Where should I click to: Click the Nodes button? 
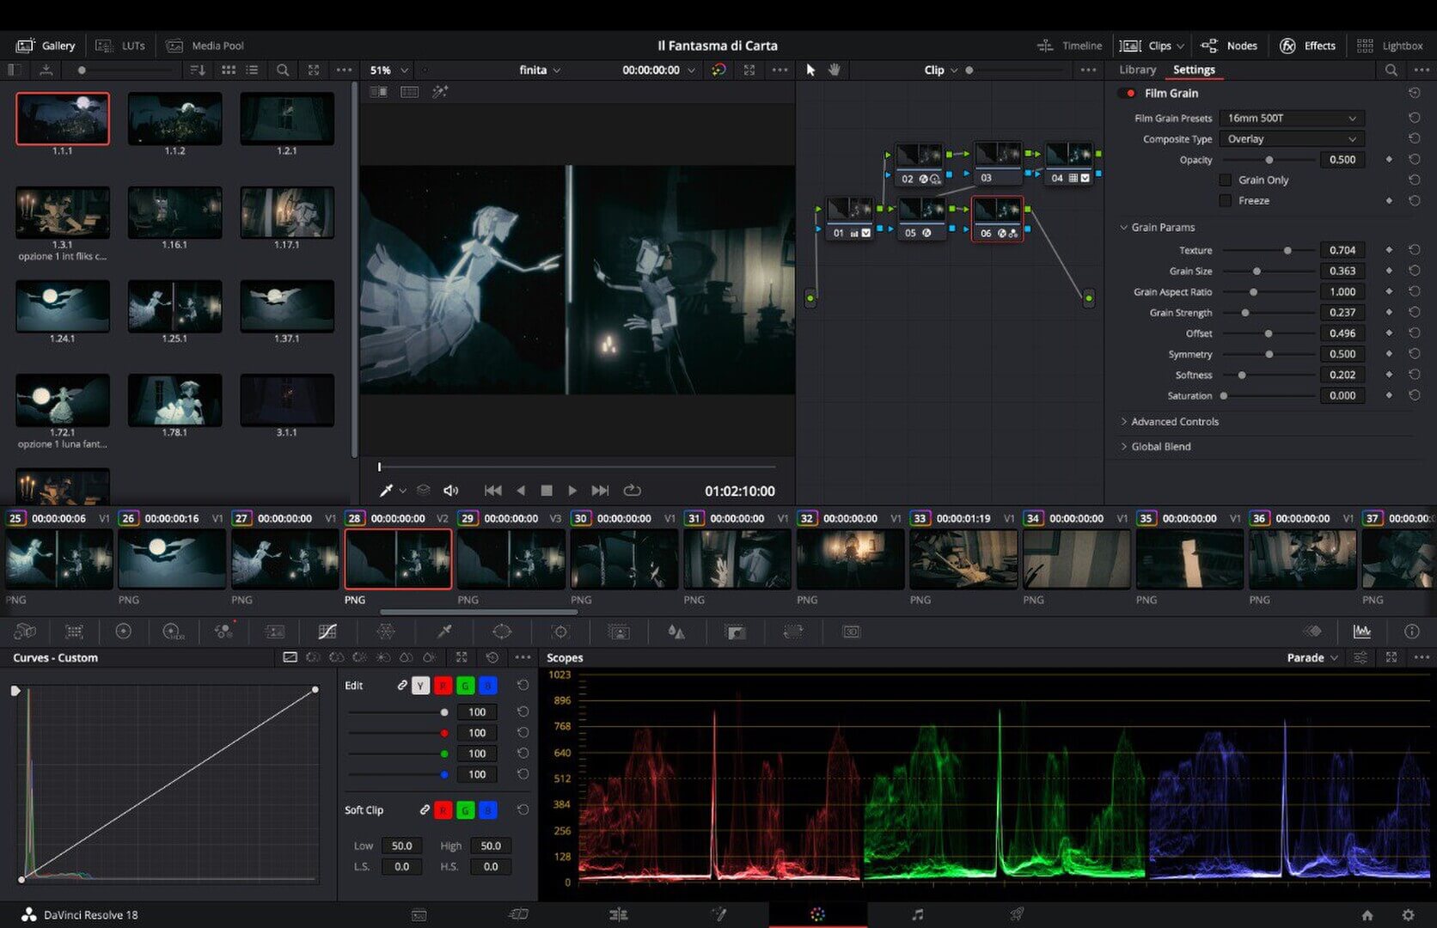[x=1229, y=46]
